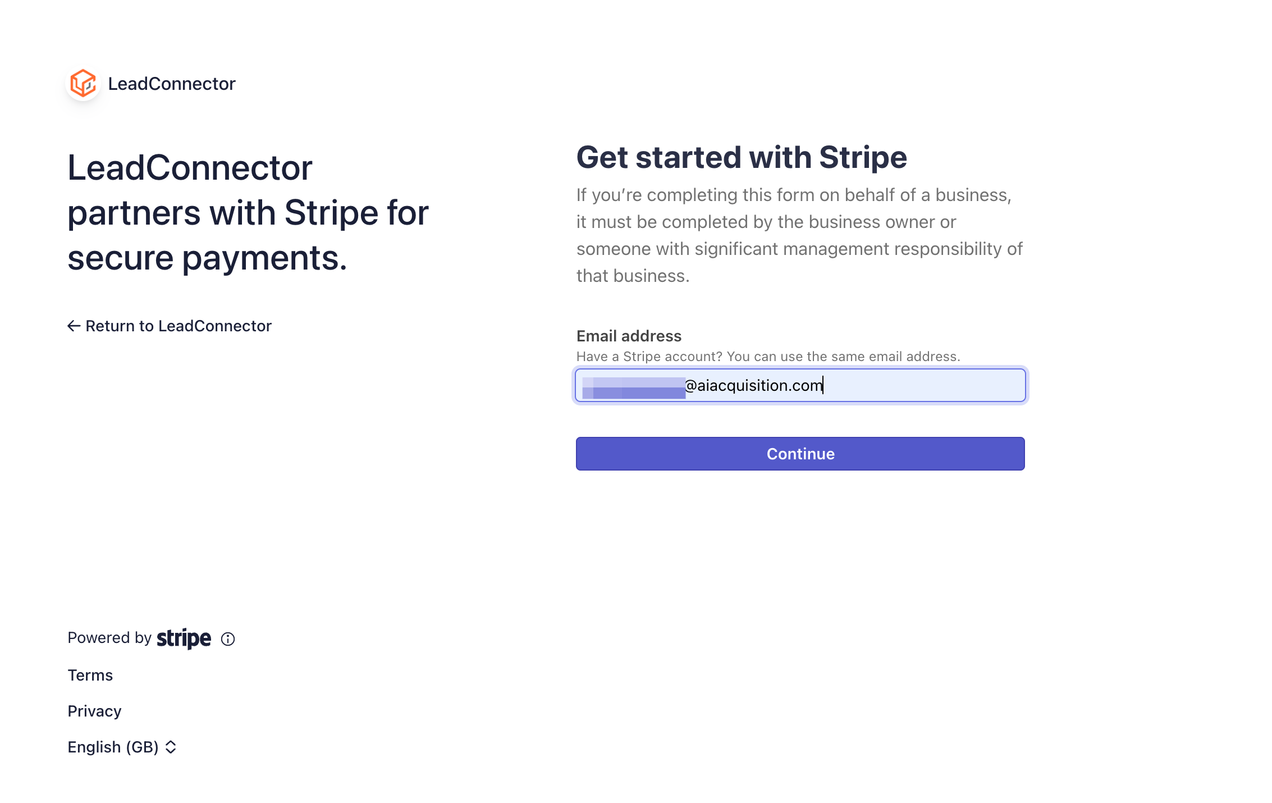Click the LeadConnector brand name beside the logo
The height and width of the screenshot is (803, 1272).
(172, 84)
